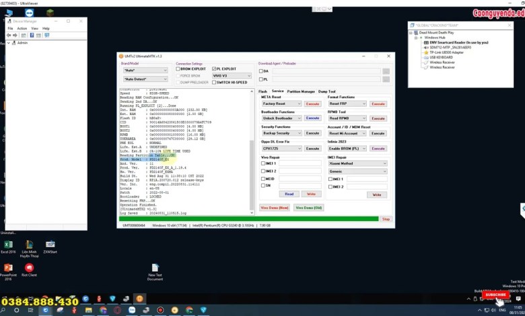This screenshot has height=316, width=525.
Task: Click the Help icon in Device Manager toolbar
Action: (x=33, y=35)
